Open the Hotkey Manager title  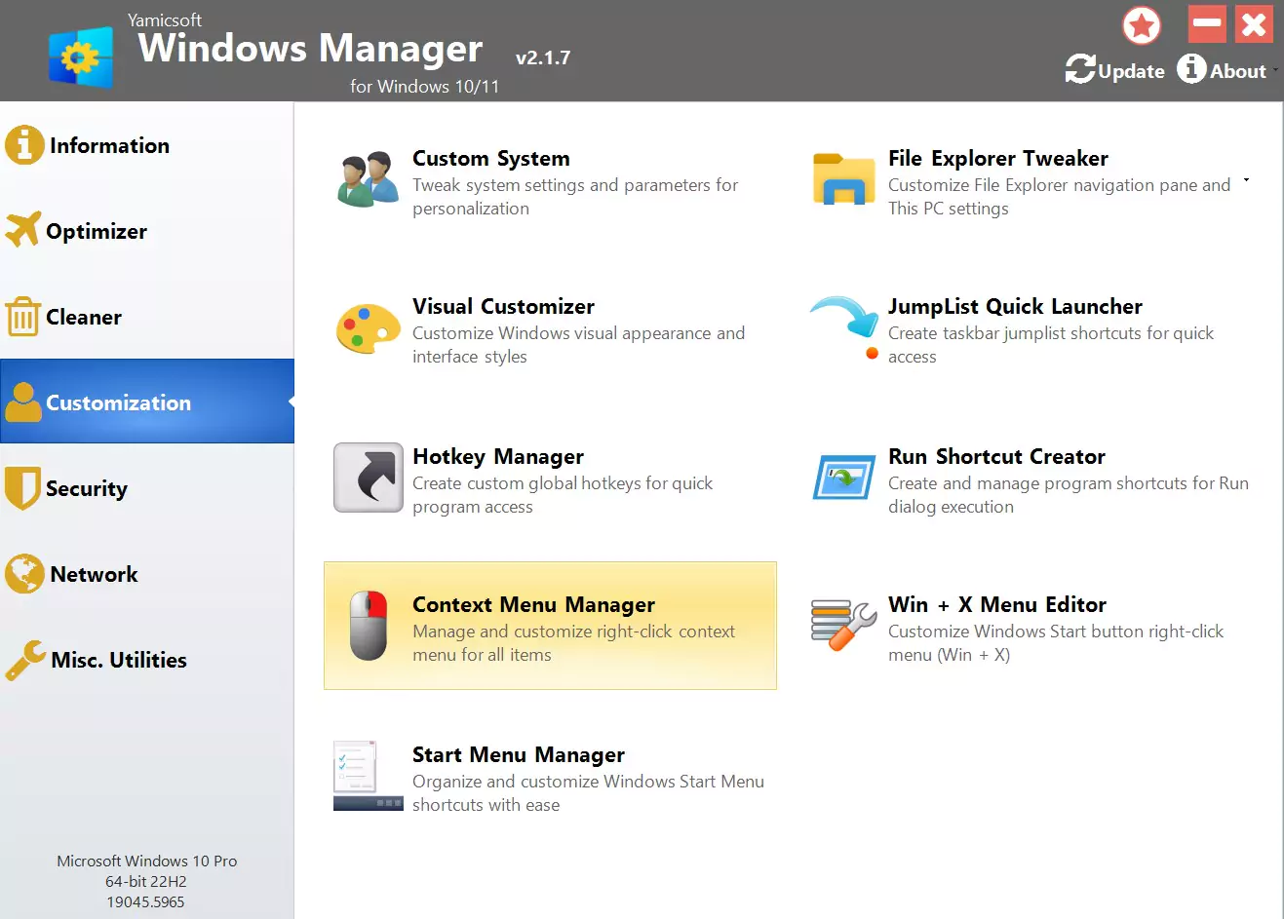point(498,456)
